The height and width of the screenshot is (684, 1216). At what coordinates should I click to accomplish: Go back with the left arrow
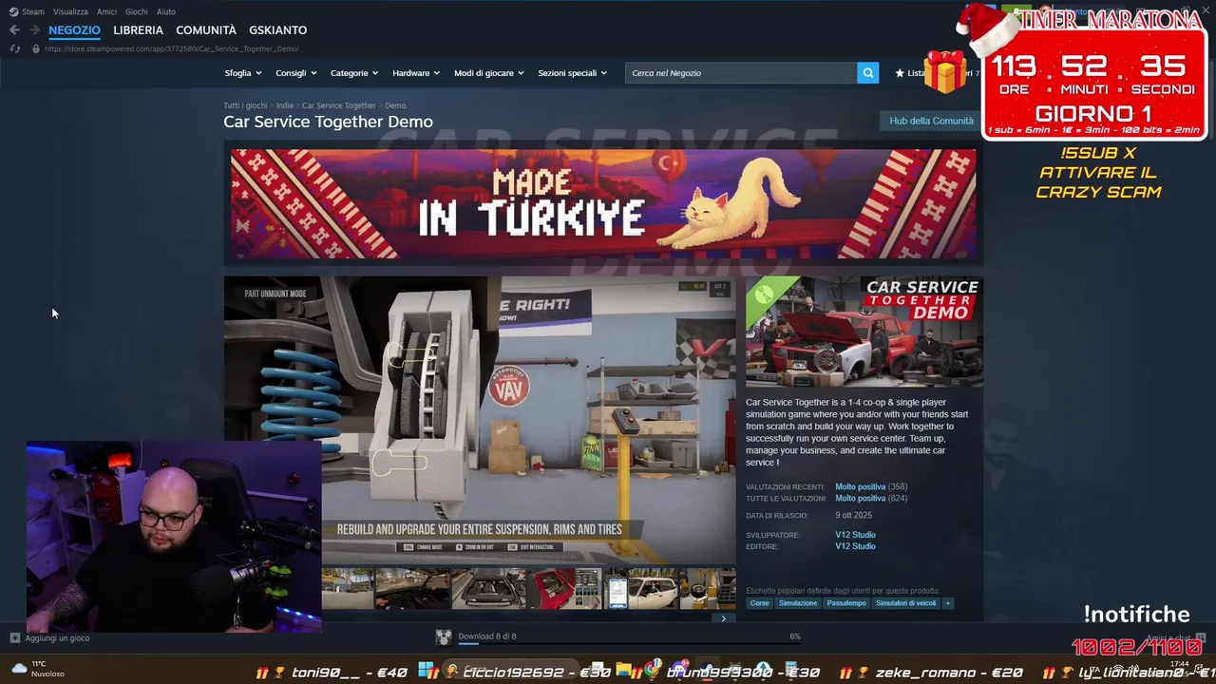pyautogui.click(x=14, y=30)
